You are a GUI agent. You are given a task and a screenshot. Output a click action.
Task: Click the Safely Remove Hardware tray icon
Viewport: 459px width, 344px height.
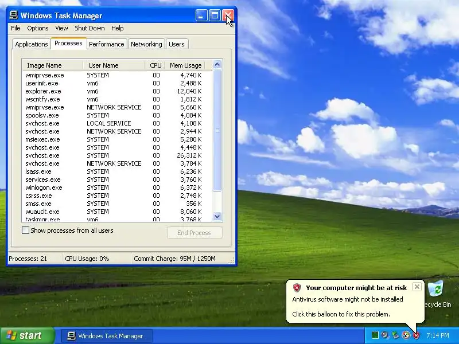click(395, 335)
